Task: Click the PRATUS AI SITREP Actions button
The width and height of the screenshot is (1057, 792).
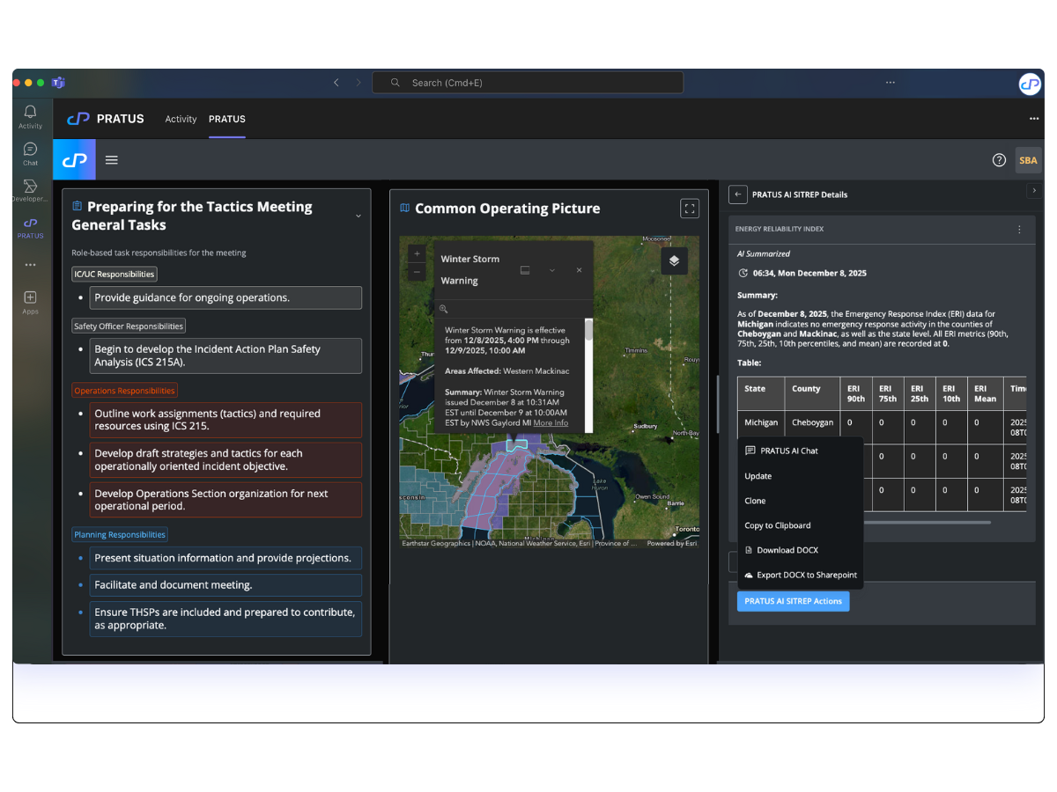Action: click(793, 601)
